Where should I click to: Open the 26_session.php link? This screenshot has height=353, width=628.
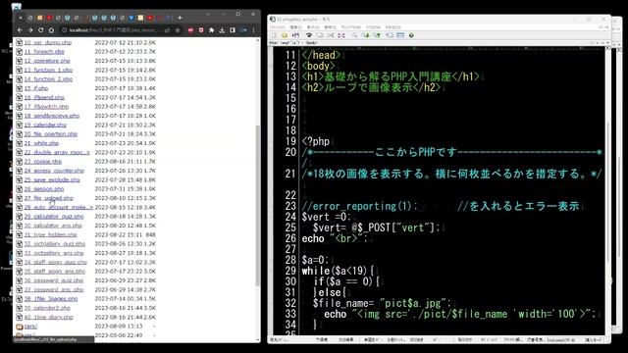tap(44, 189)
